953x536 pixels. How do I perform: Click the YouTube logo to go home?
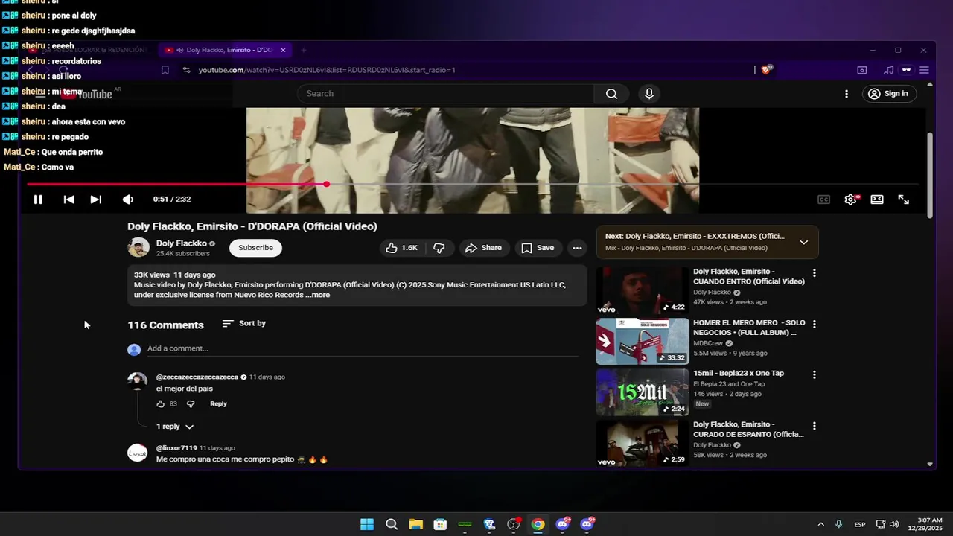click(87, 94)
